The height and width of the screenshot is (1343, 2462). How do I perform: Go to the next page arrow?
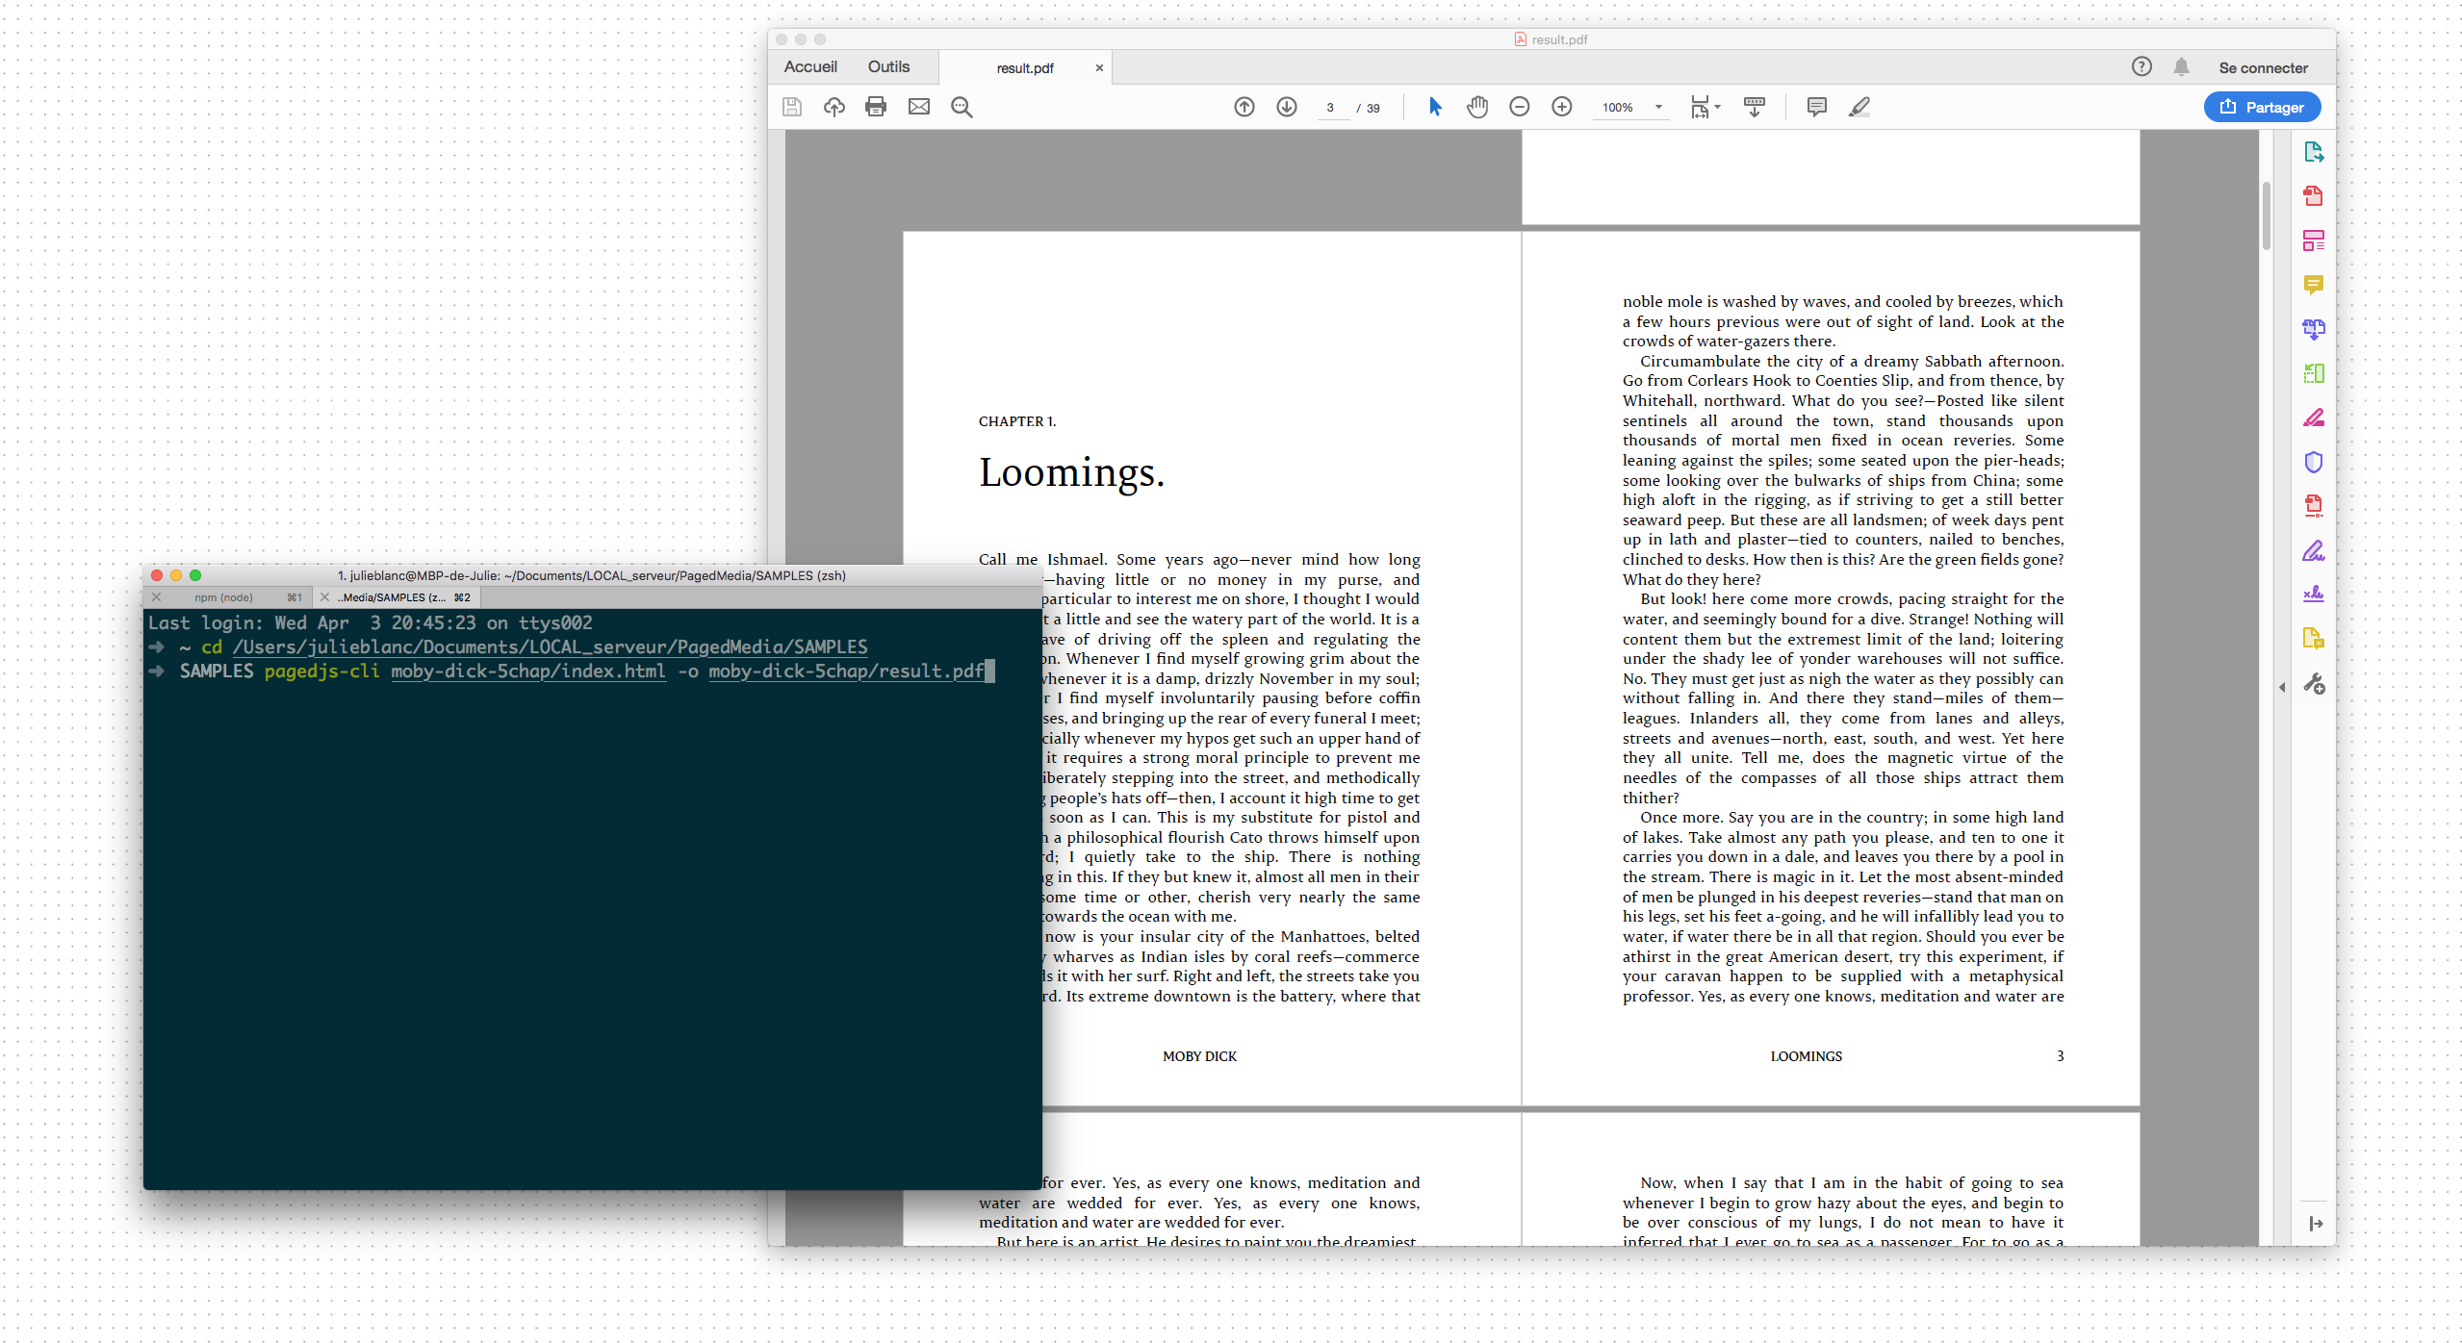[1286, 107]
